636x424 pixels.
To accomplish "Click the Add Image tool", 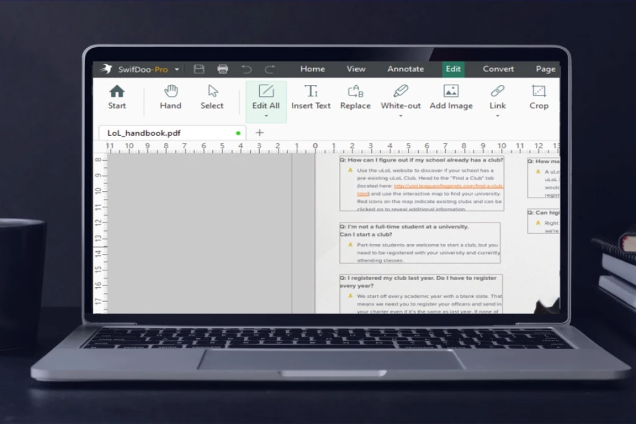I will point(451,97).
